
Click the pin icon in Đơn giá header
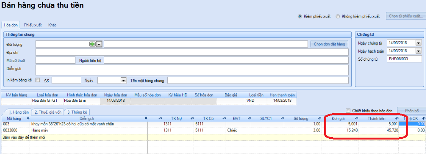(356, 119)
